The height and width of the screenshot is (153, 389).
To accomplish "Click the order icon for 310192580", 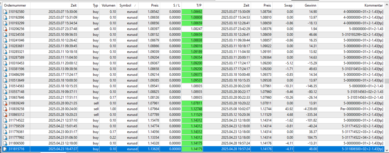I will click(x=5, y=12).
